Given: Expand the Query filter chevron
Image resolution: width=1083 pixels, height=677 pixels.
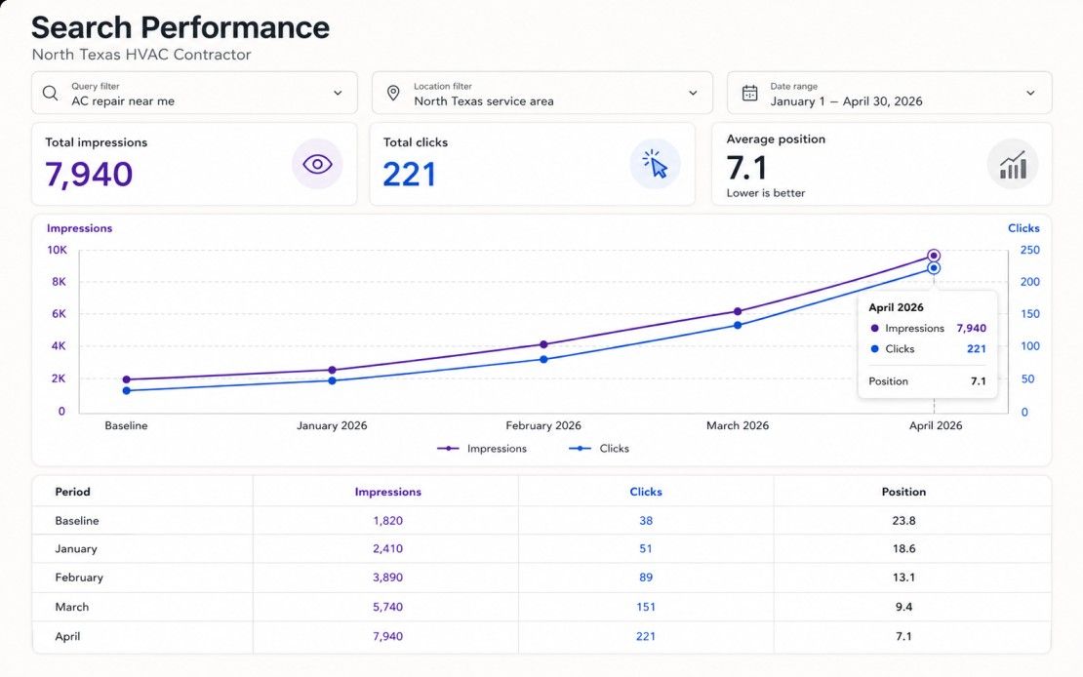Looking at the screenshot, I should pos(338,93).
